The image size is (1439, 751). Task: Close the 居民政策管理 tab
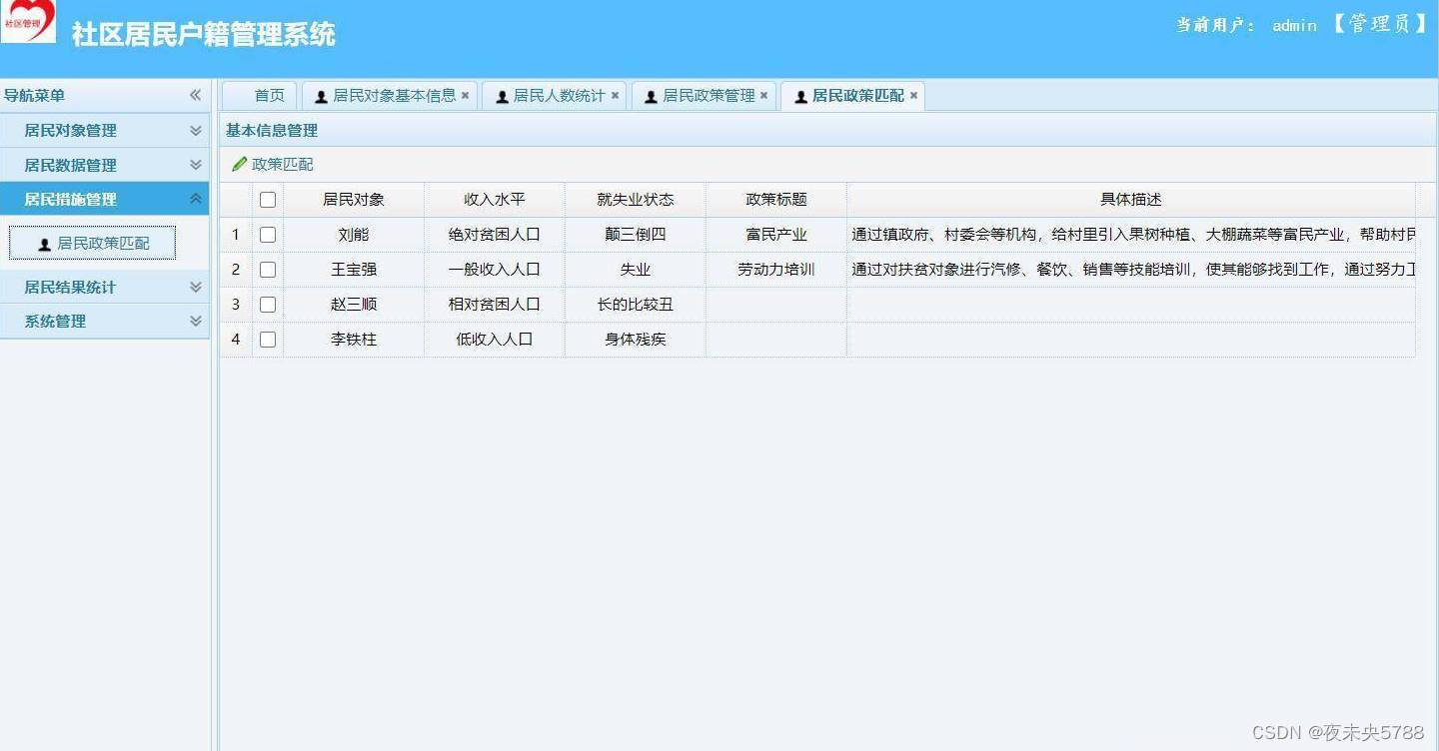tap(763, 96)
